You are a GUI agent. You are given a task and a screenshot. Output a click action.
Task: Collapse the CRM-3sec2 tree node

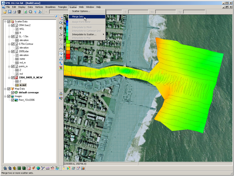click(x=9, y=25)
